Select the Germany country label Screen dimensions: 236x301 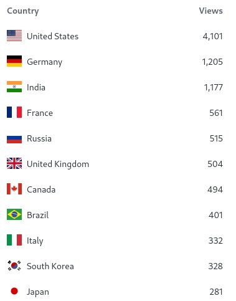point(45,62)
